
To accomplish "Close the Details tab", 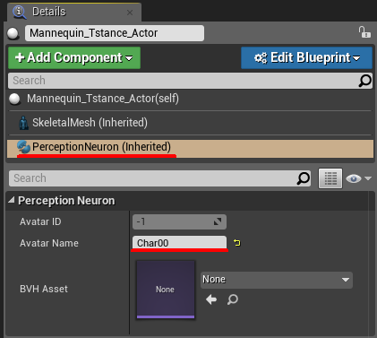I will point(130,13).
